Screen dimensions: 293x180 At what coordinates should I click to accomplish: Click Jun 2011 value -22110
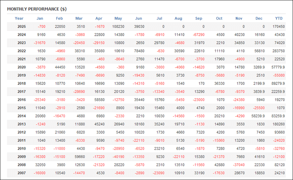[x=138, y=140]
